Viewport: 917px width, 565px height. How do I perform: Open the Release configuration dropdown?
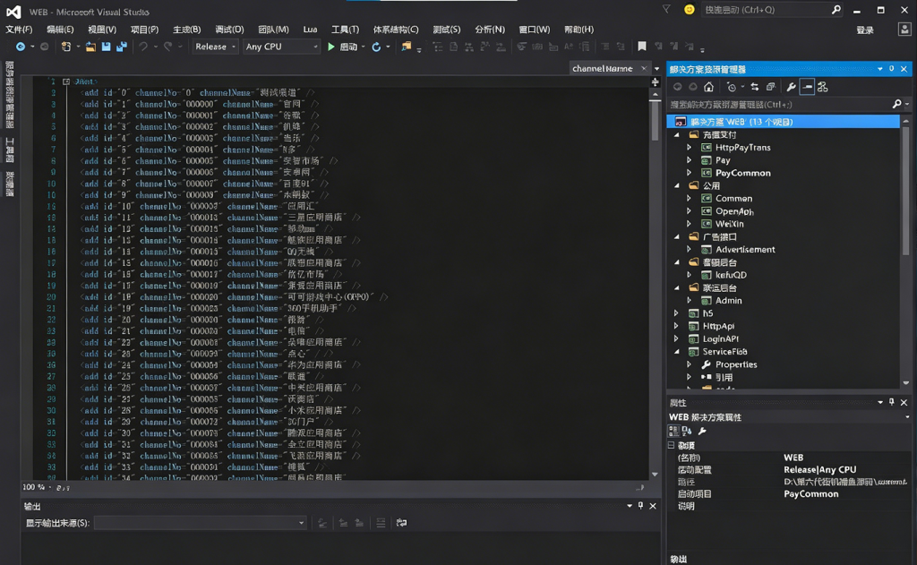click(x=215, y=47)
